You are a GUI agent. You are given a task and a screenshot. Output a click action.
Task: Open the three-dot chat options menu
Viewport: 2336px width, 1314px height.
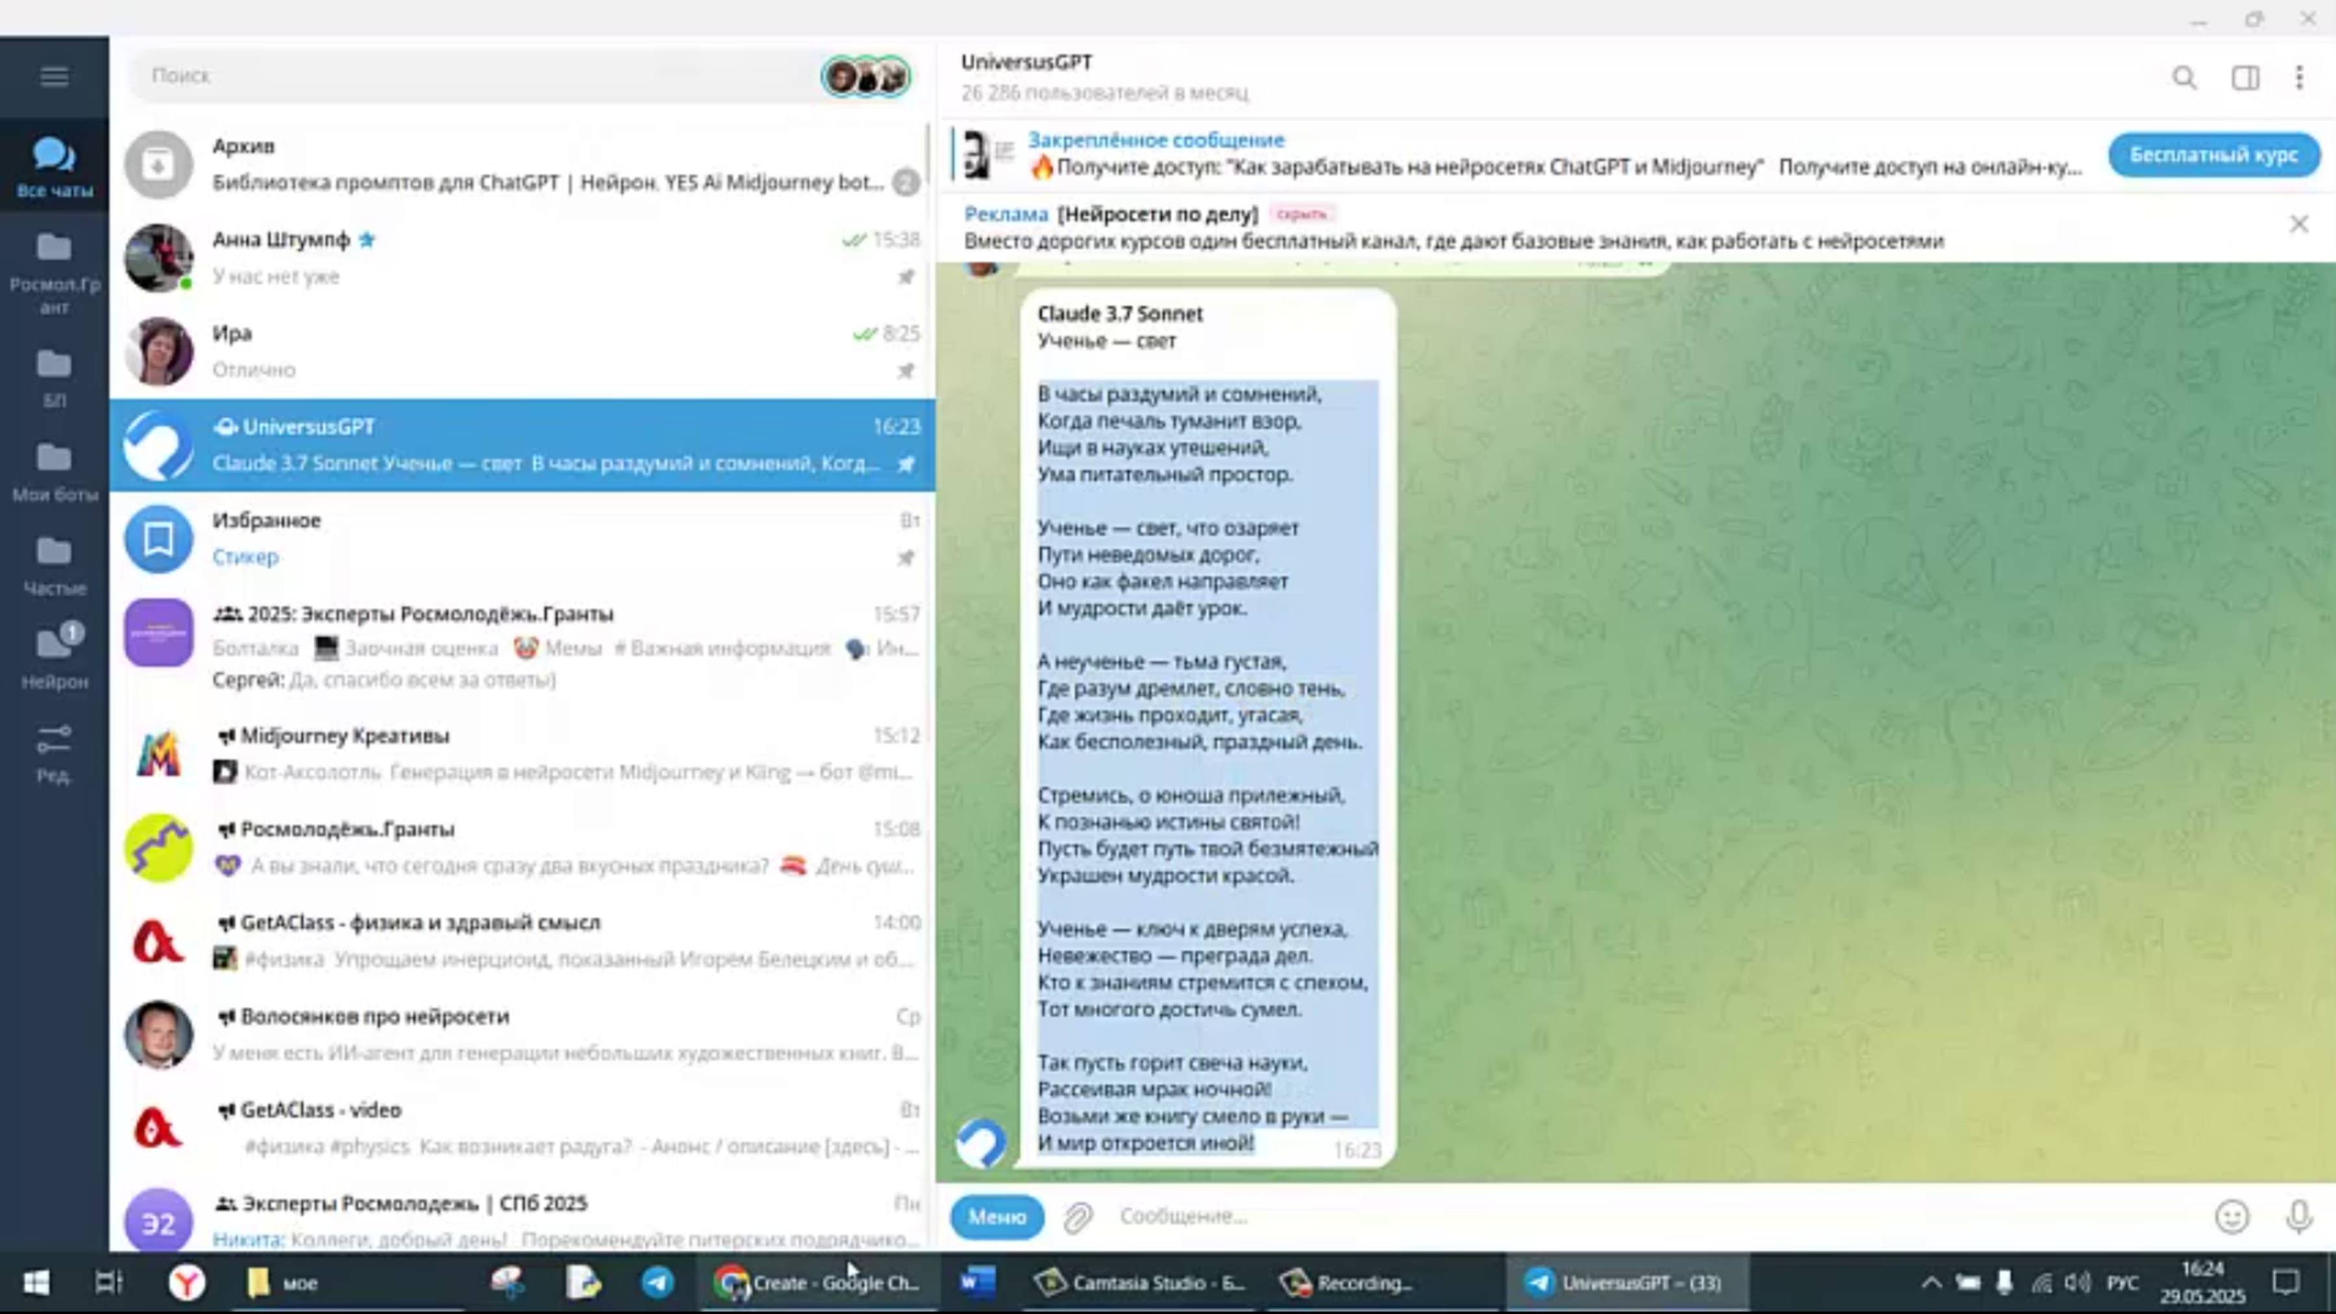pos(2299,78)
